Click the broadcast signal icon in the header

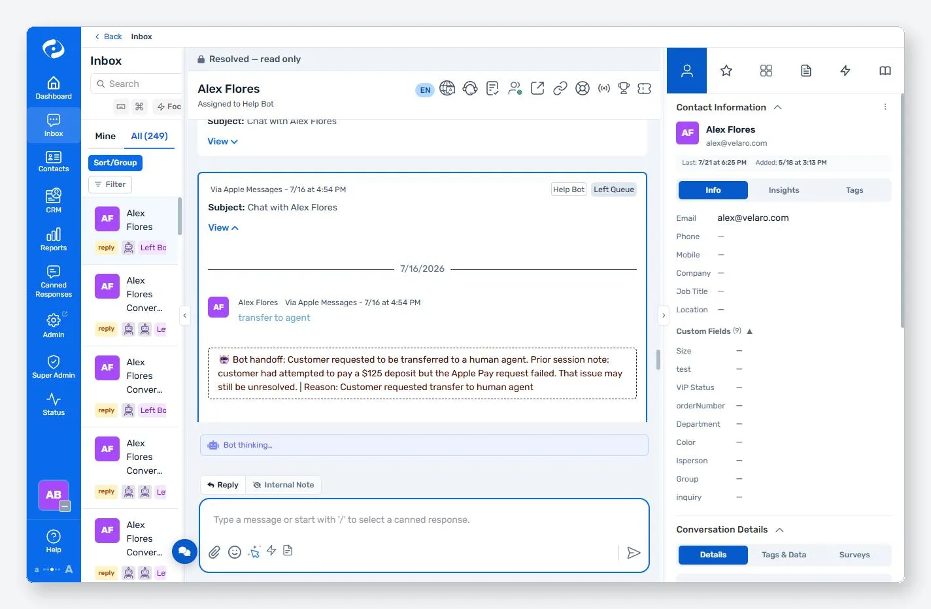(604, 88)
